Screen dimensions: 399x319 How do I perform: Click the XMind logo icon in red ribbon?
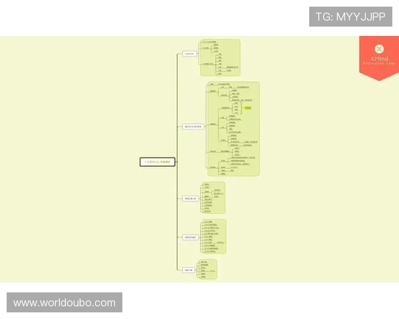[x=379, y=49]
